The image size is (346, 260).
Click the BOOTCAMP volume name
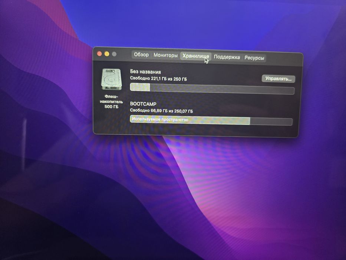click(x=143, y=104)
